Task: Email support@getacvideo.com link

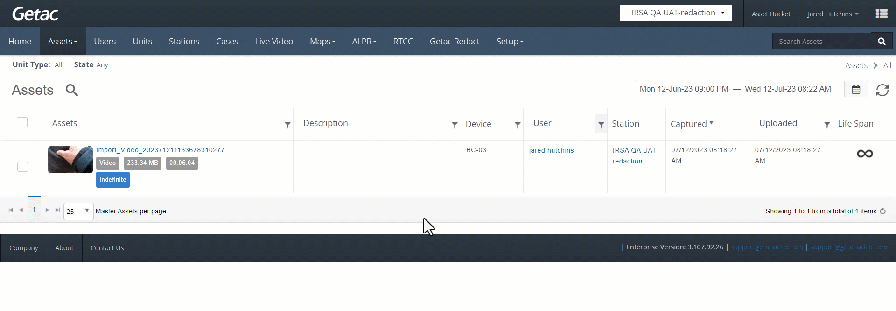Action: click(x=848, y=247)
